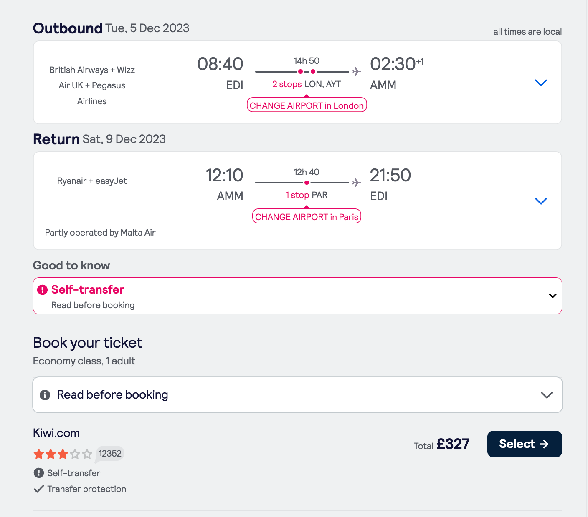This screenshot has height=517, width=588.
Task: Open the Read before booking dropdown
Action: tap(297, 395)
